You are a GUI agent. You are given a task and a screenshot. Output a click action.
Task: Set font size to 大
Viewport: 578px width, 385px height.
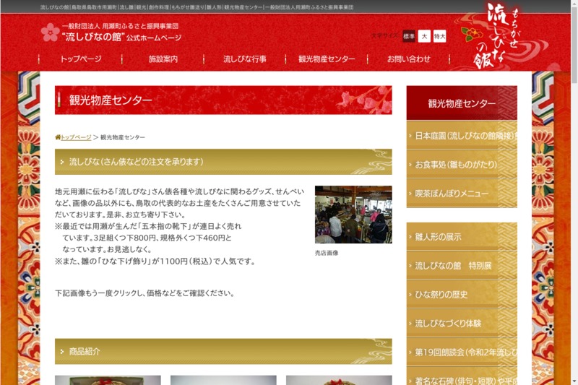tap(424, 35)
